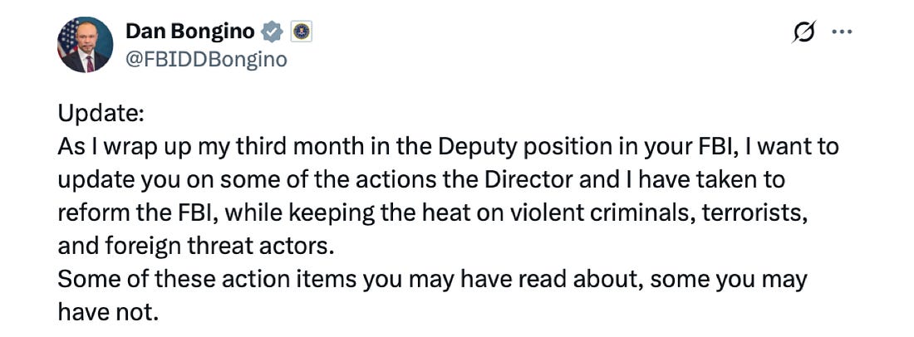
Task: Open Dan Bongino's profile picture
Action: (86, 45)
